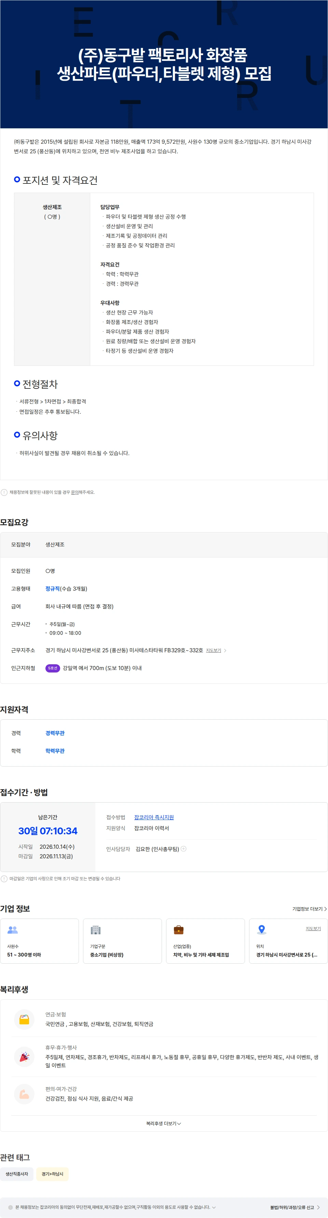328x1218 pixels.
Task: Open 기업정보 더보기 link
Action: (x=310, y=908)
